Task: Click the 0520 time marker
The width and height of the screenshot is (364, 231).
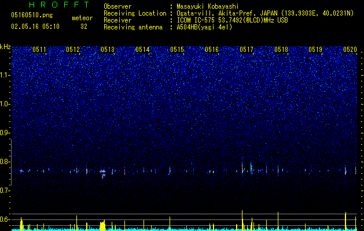Action: [x=350, y=50]
